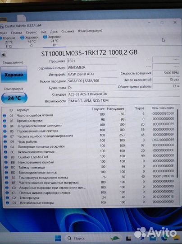Image resolution: width=182 pixels, height=244 pixels.
Task: Click the Атрибут column header
Action: tap(23, 110)
